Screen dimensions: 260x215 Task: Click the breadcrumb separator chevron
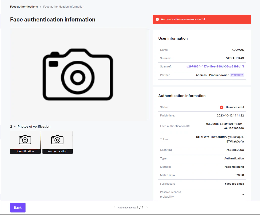[40, 7]
